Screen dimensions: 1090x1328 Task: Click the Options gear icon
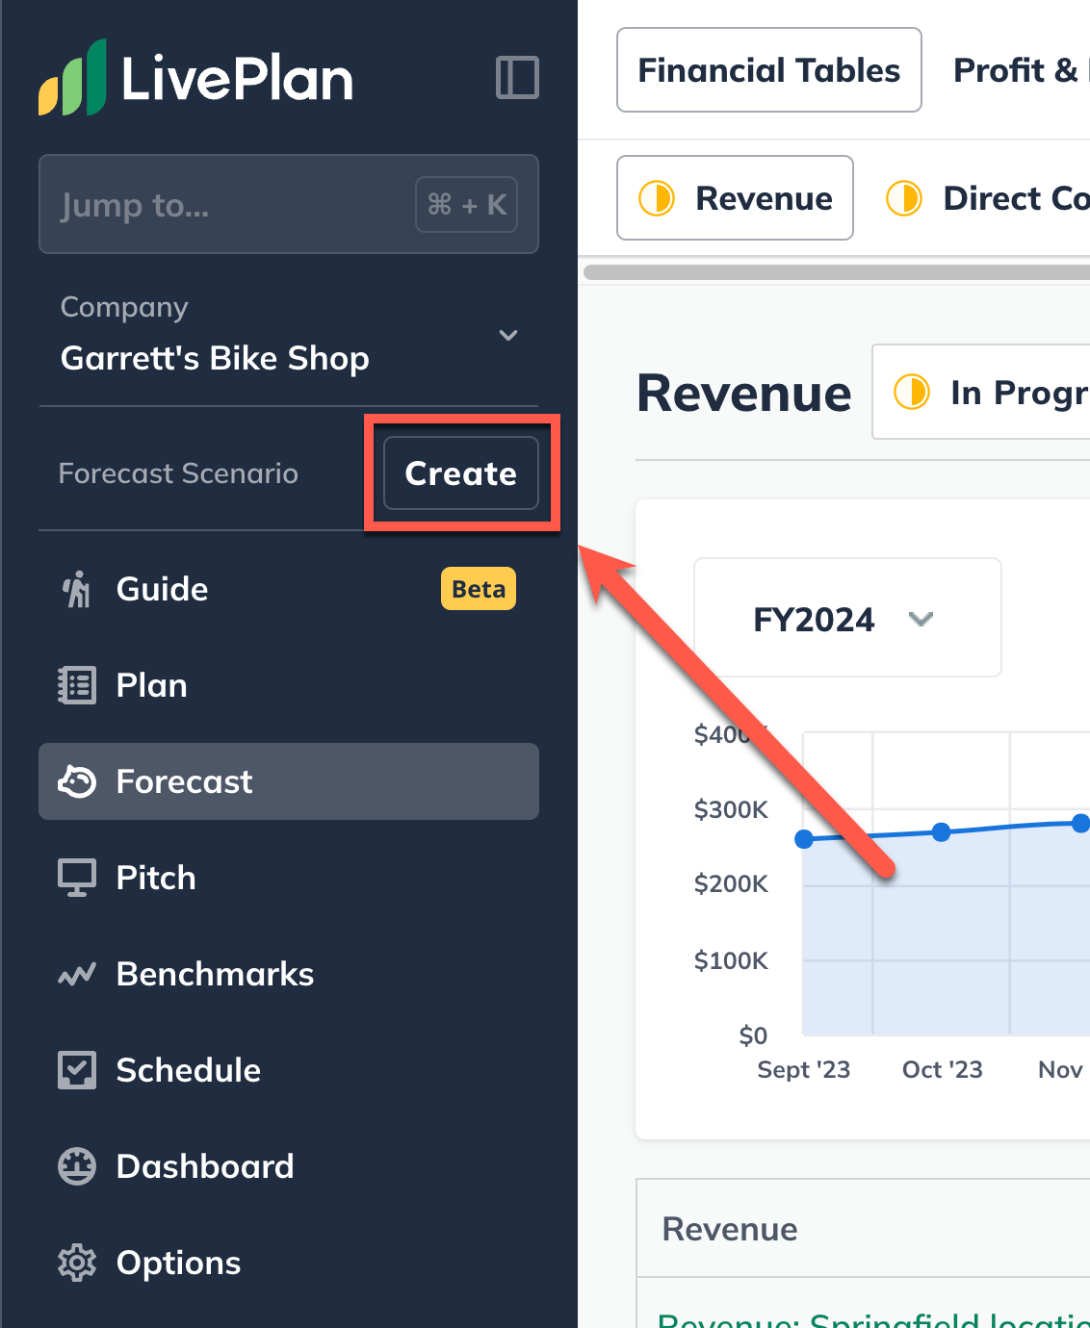pos(77,1263)
